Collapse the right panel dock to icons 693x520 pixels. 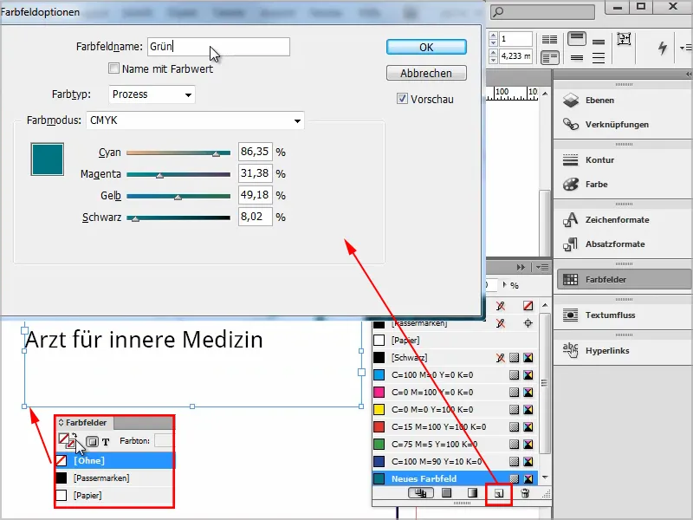tap(689, 75)
